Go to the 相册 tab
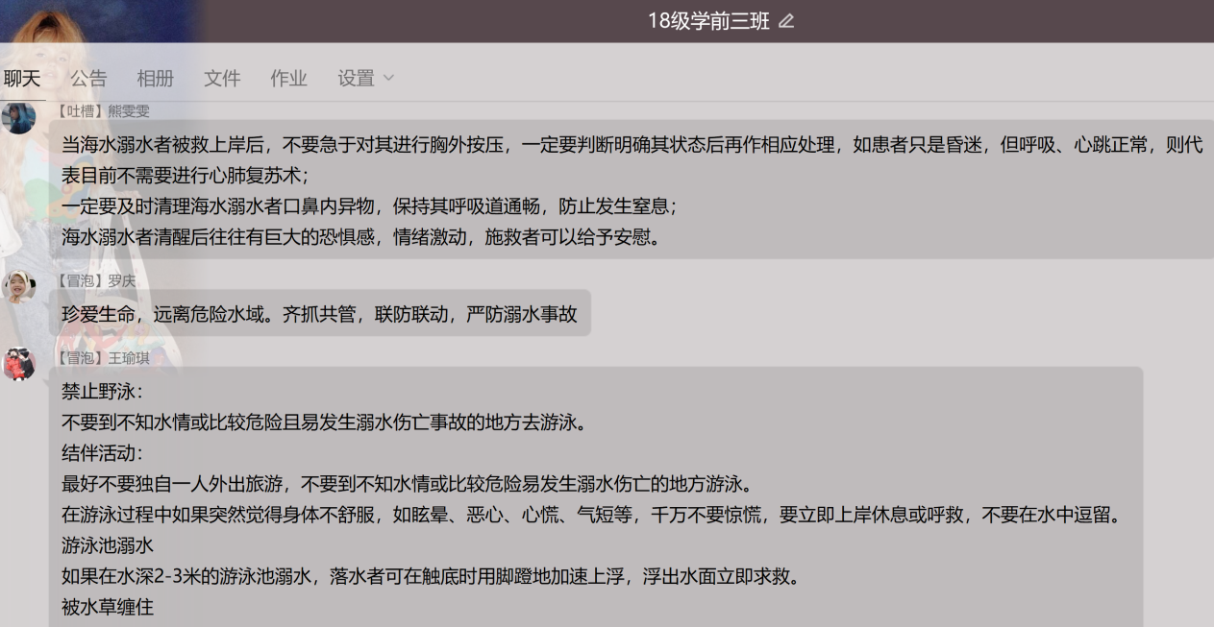Viewport: 1214px width, 627px height. tap(155, 79)
